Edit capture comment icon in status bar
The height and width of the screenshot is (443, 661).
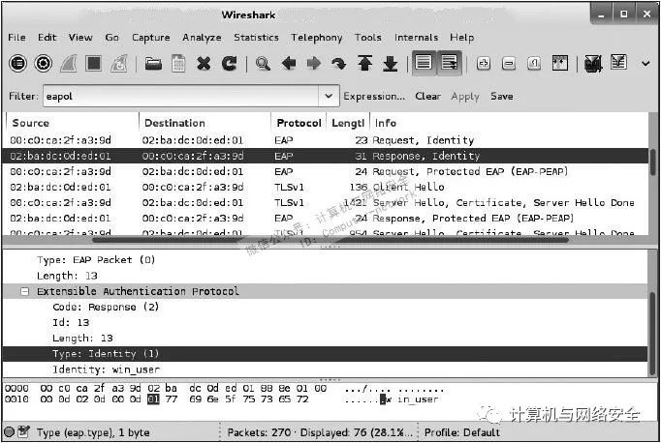tap(23, 431)
